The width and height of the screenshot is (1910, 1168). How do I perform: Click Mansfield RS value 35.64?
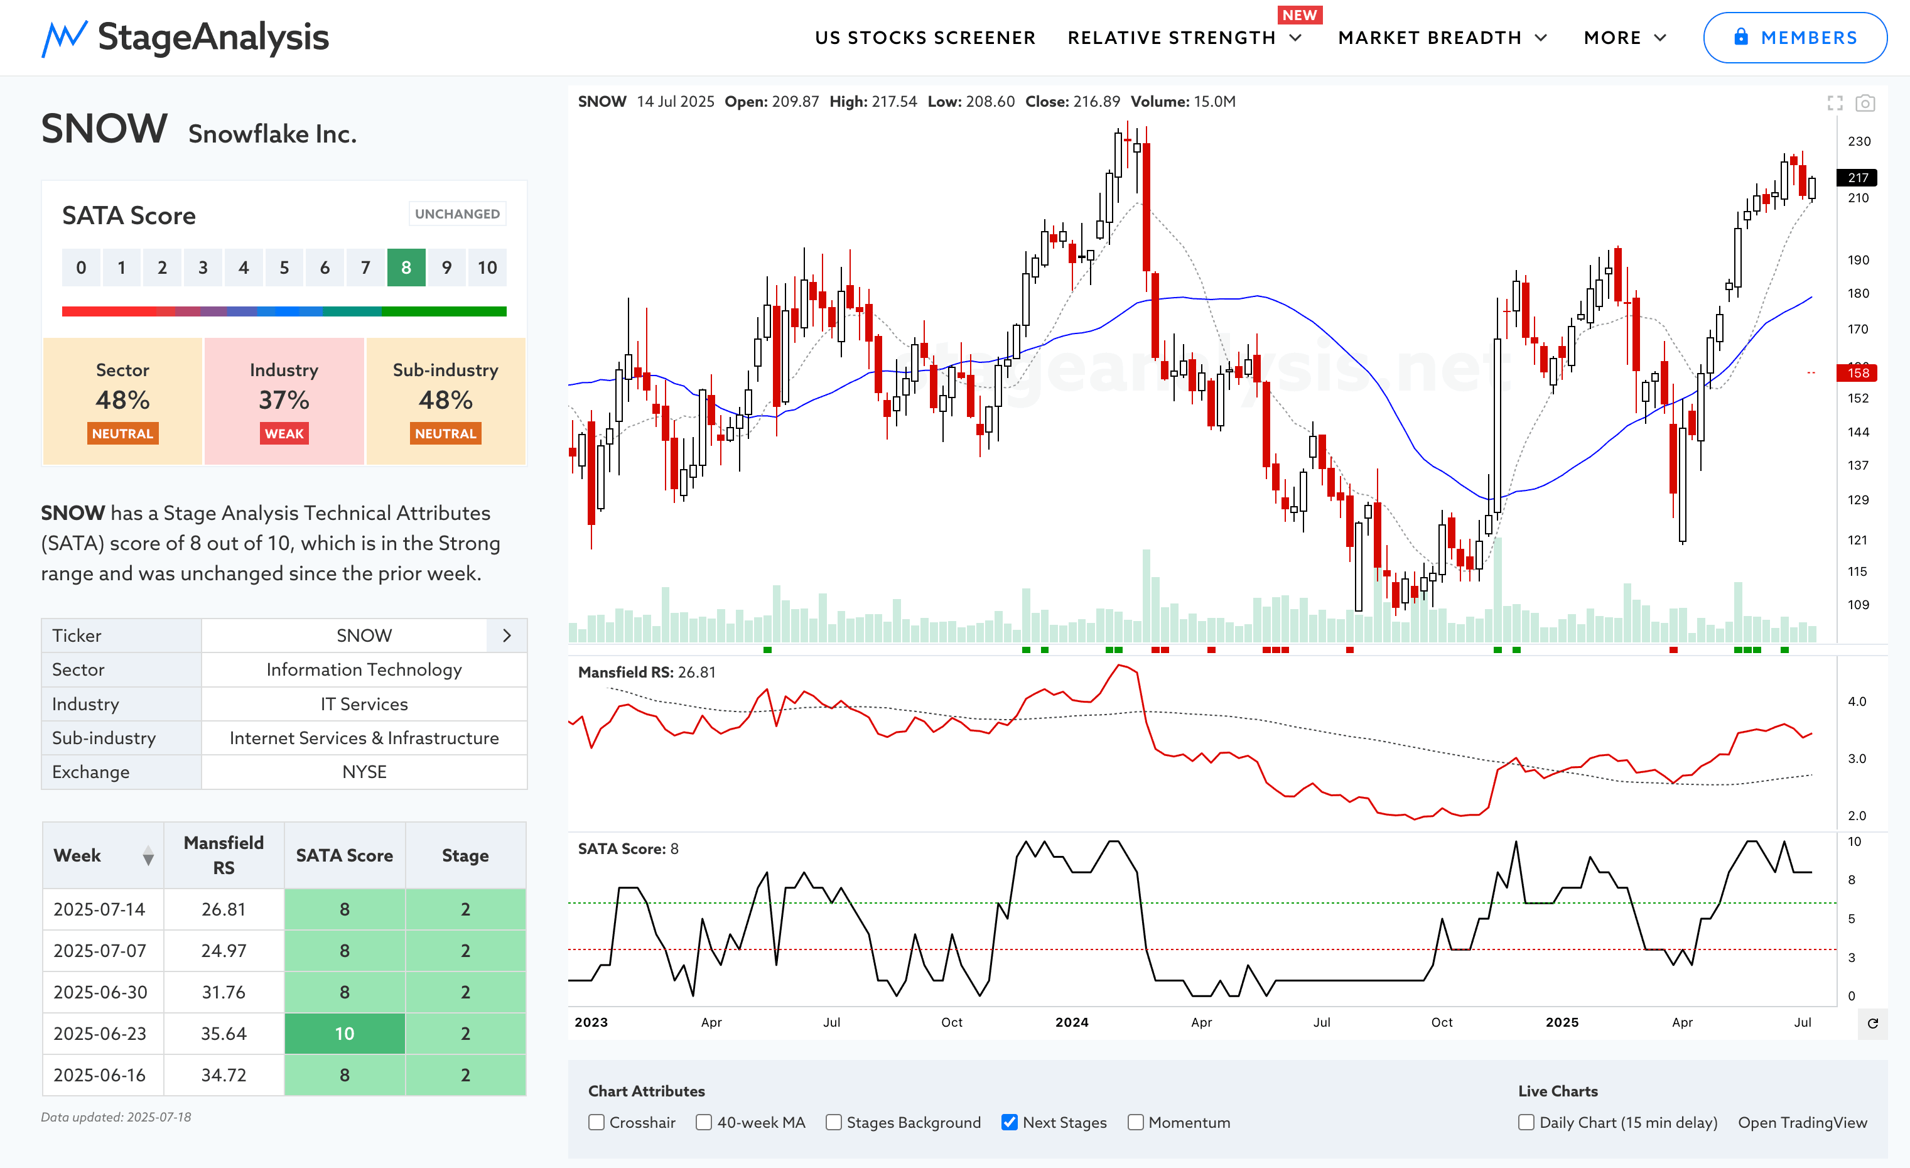pos(224,1033)
